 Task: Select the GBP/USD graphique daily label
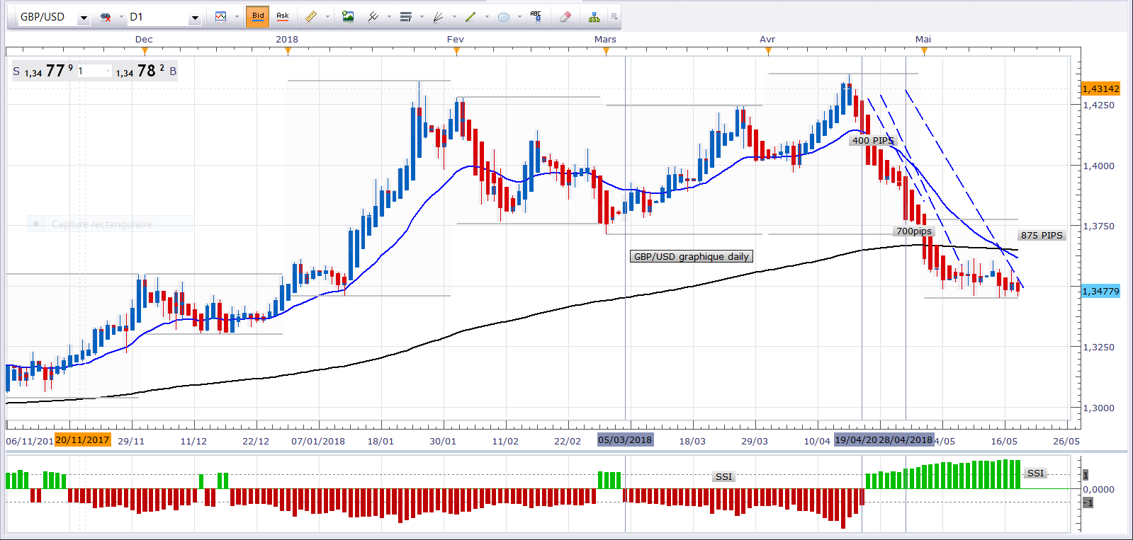tap(691, 256)
